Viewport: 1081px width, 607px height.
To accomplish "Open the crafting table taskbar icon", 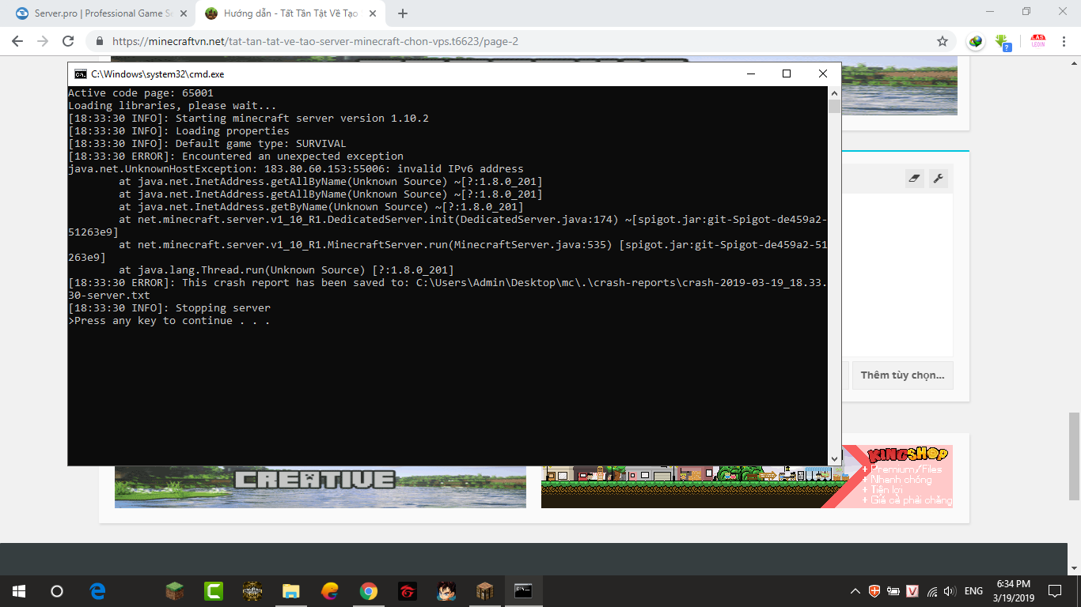I will click(484, 590).
